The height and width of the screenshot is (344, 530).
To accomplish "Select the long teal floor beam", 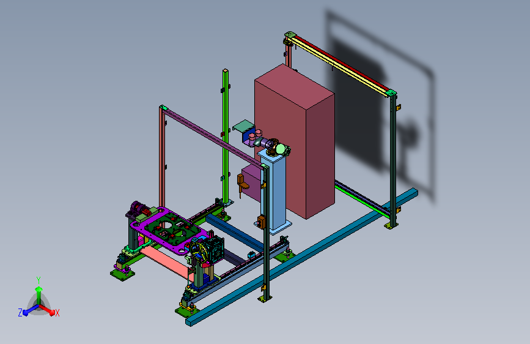I will click(x=302, y=257).
